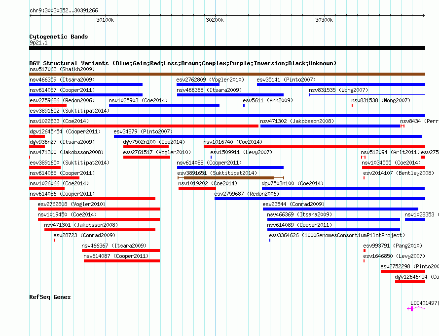Open nsv1016740 (Coe2014) variant

[233, 142]
